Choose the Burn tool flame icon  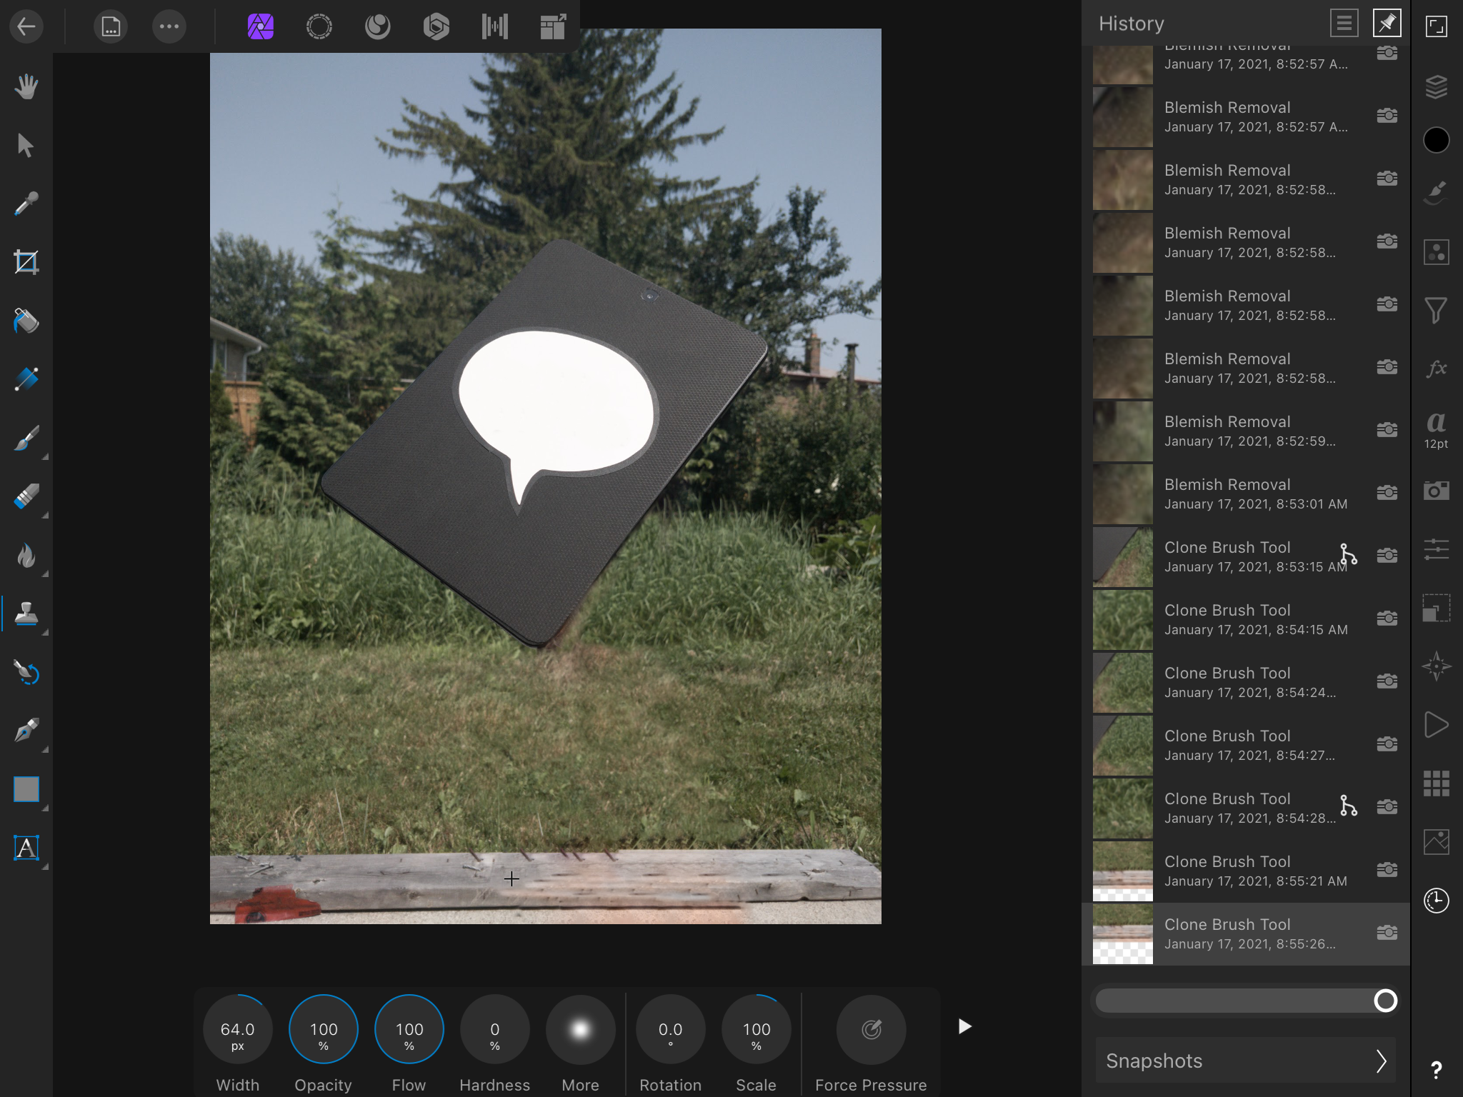[x=26, y=555]
